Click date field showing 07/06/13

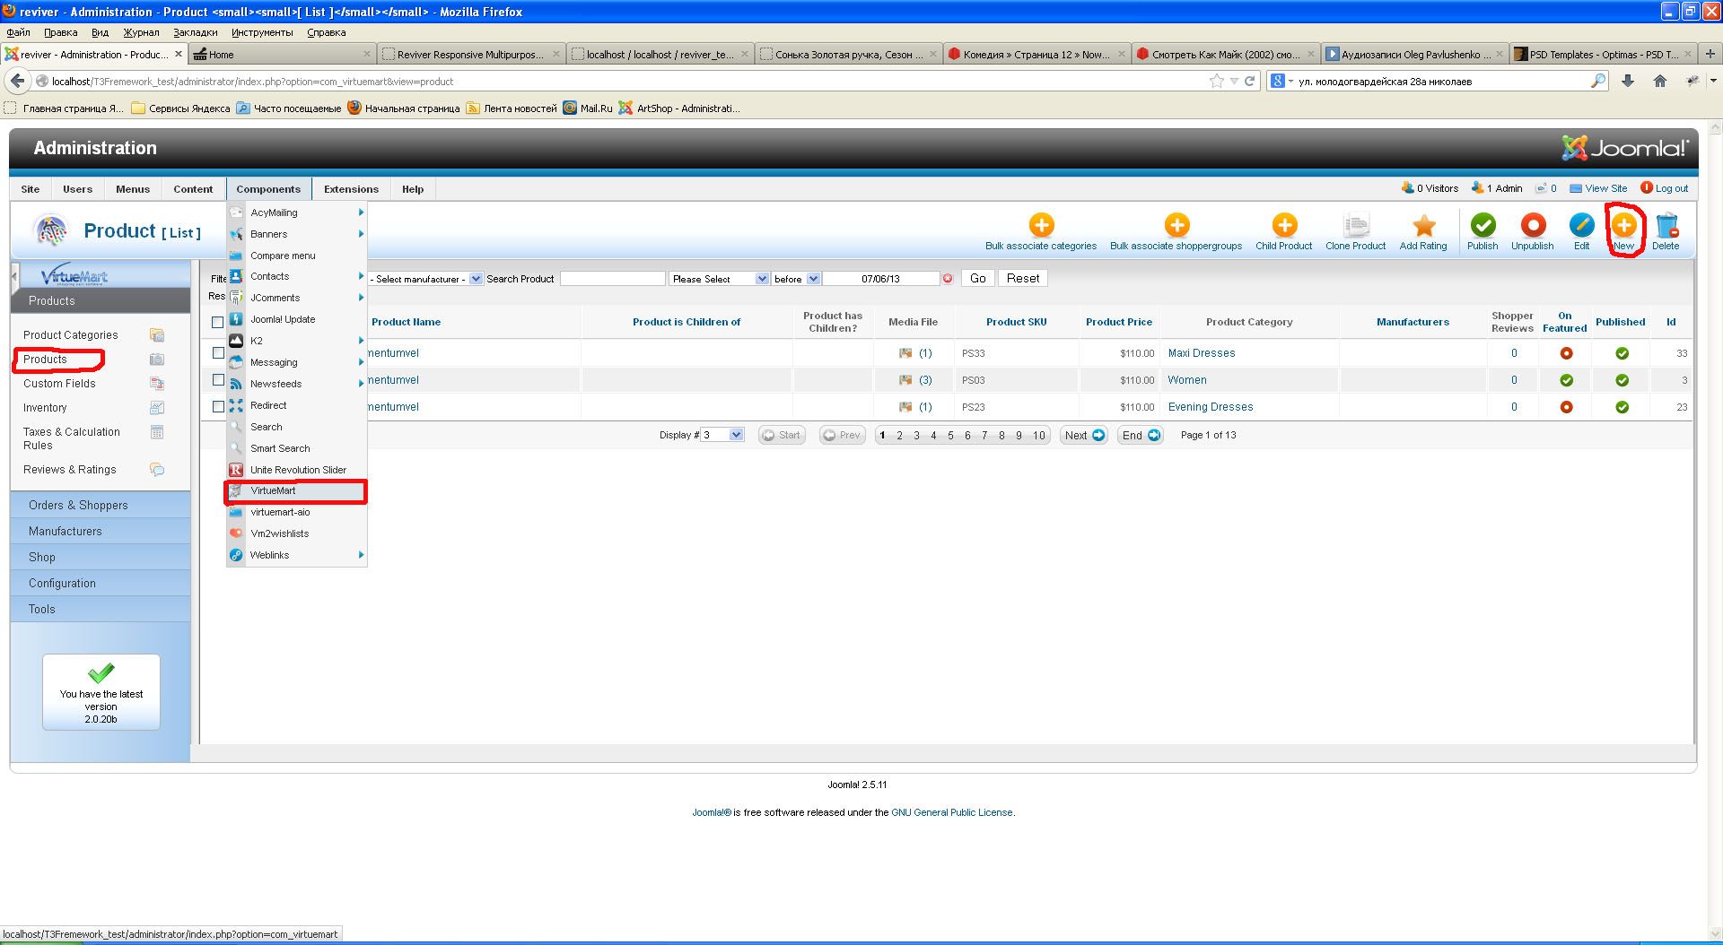880,279
